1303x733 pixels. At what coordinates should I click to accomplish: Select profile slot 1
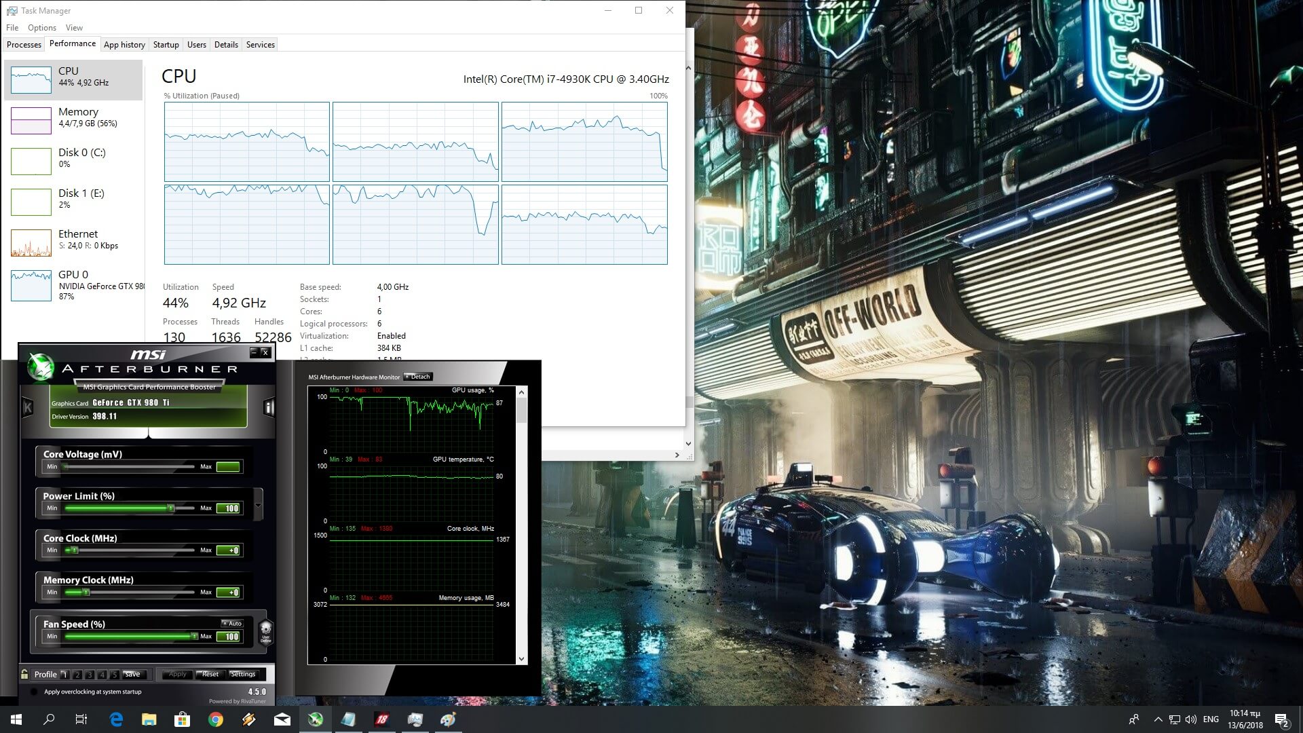click(x=64, y=675)
